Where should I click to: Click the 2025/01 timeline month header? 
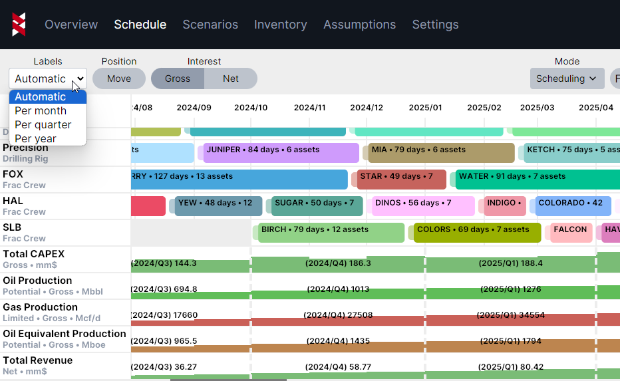pos(425,108)
